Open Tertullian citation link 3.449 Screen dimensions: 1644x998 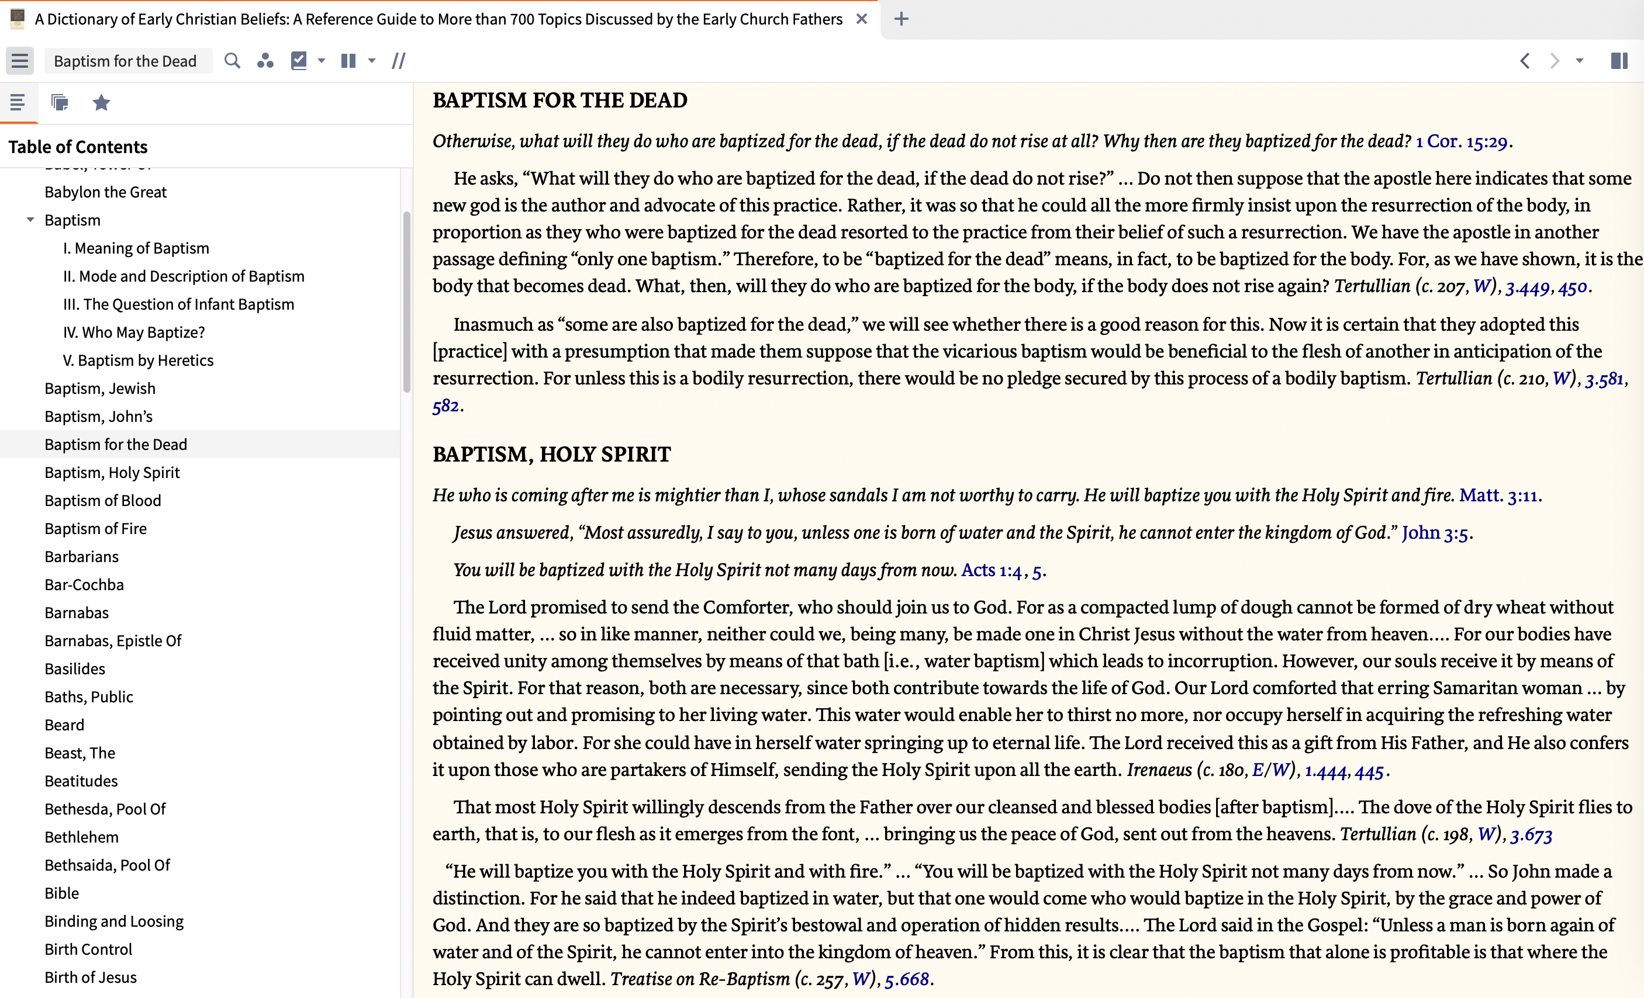pos(1527,287)
